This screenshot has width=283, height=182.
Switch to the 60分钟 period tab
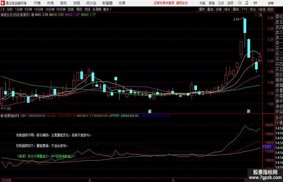(x=61, y=9)
